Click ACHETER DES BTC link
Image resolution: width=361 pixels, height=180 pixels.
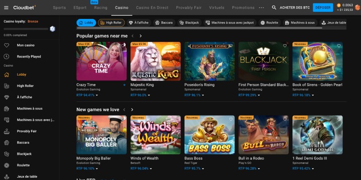click(x=295, y=8)
